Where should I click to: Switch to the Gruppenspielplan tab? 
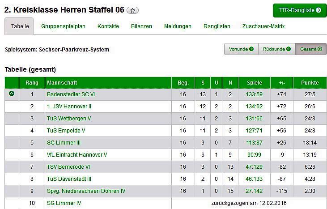pyautogui.click(x=63, y=26)
